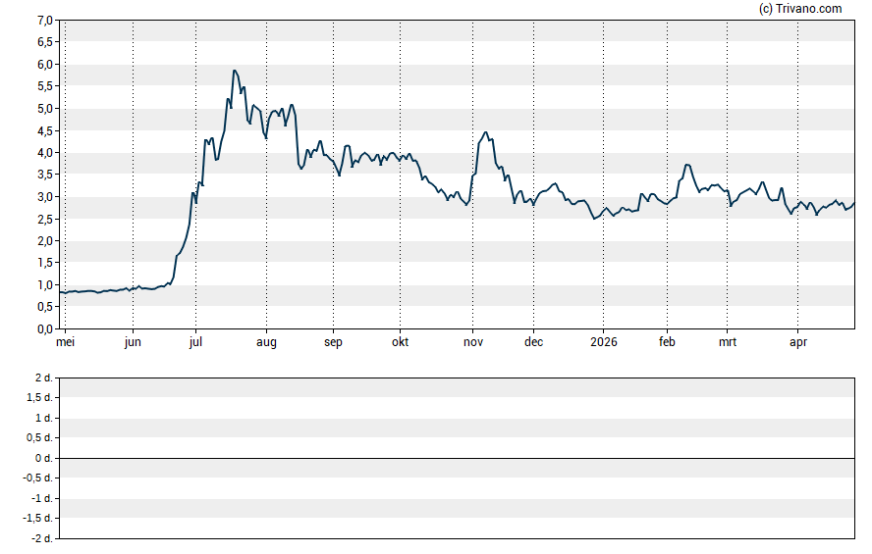Click the 'mrt' x-axis label
The width and height of the screenshot is (872, 554).
(x=728, y=342)
